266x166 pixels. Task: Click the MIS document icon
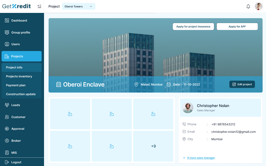click(7, 152)
